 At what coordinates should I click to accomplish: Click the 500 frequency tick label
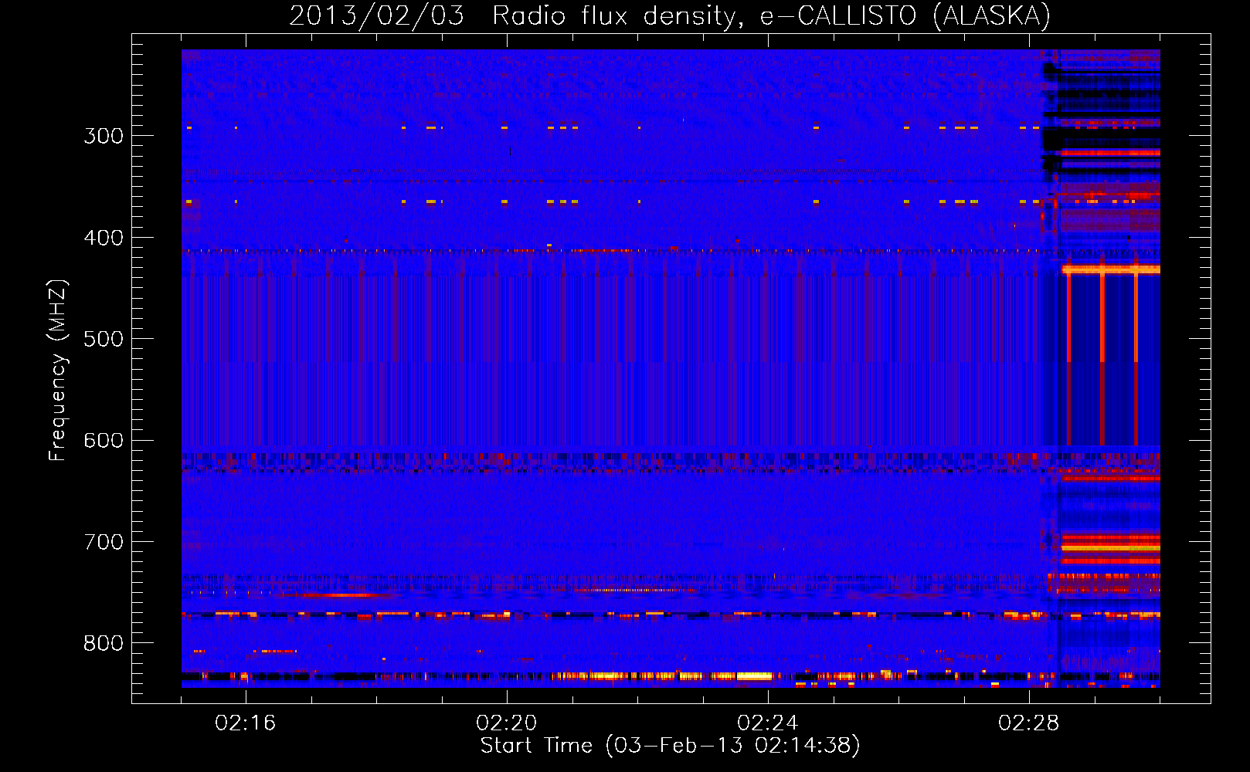[x=103, y=339]
